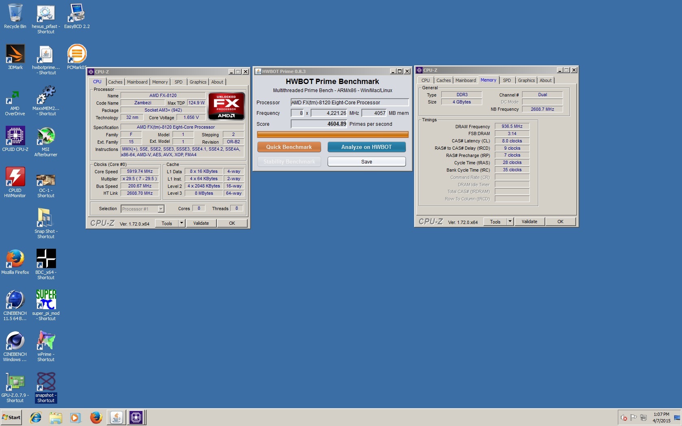Click Analyze on HWBOT button
Viewport: 682px width, 426px height.
point(367,147)
